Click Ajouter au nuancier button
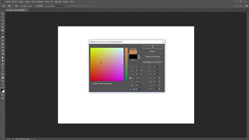This screenshot has height=140, width=249. pos(153,57)
